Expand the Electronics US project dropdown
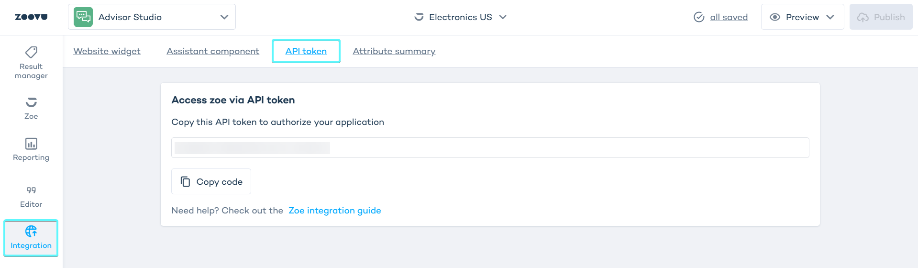The width and height of the screenshot is (918, 268). [x=503, y=17]
